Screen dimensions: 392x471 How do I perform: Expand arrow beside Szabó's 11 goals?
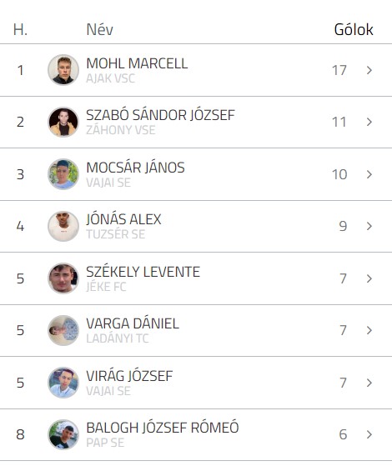pos(369,122)
